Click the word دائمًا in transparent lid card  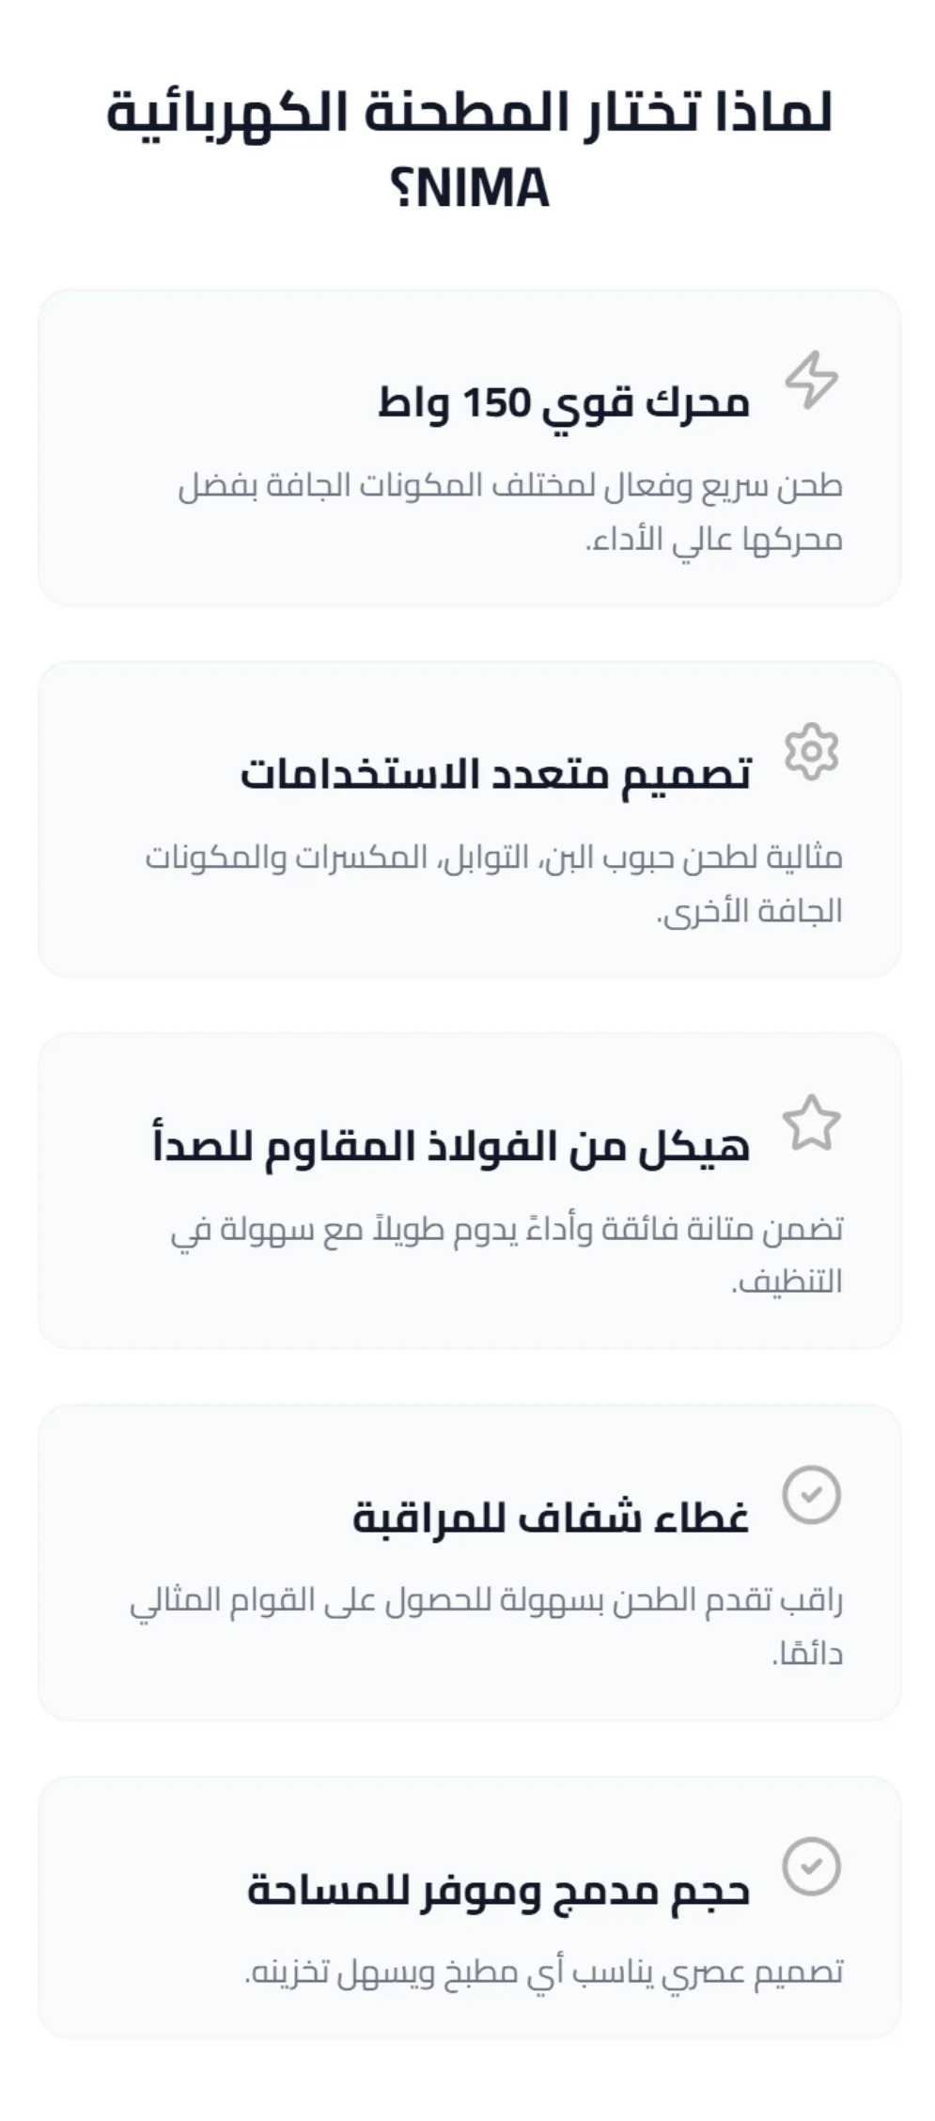click(x=807, y=1654)
